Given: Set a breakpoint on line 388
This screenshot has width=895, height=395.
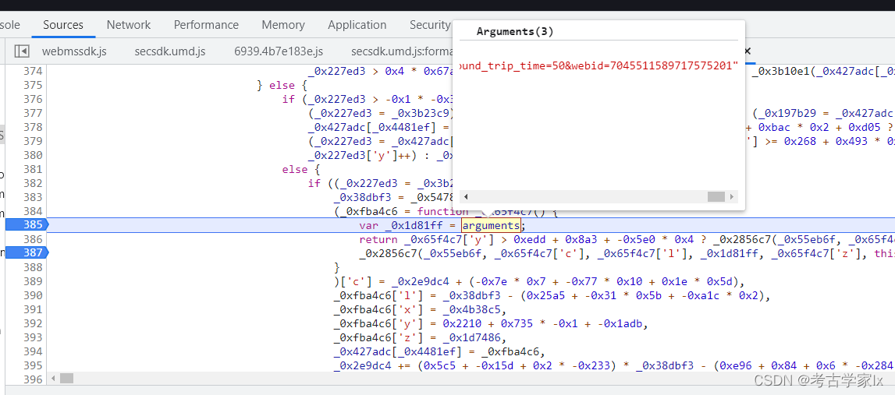Looking at the screenshot, I should tap(33, 266).
